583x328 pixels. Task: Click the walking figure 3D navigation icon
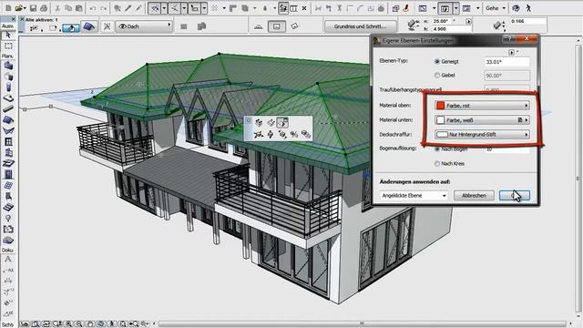528,8
